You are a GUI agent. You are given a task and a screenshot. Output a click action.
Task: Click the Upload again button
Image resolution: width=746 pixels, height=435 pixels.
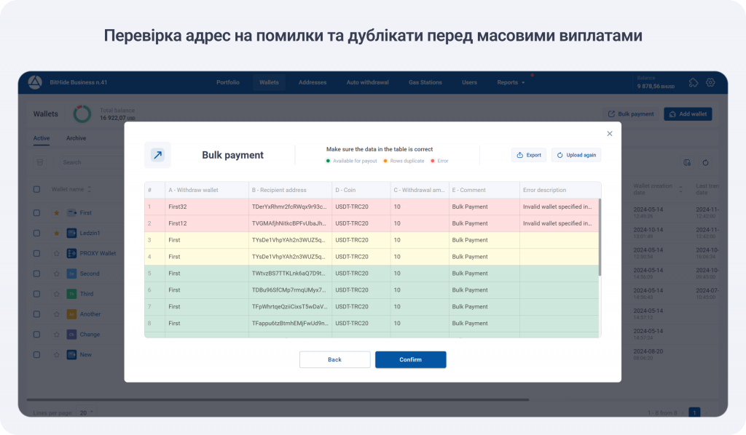click(x=576, y=155)
